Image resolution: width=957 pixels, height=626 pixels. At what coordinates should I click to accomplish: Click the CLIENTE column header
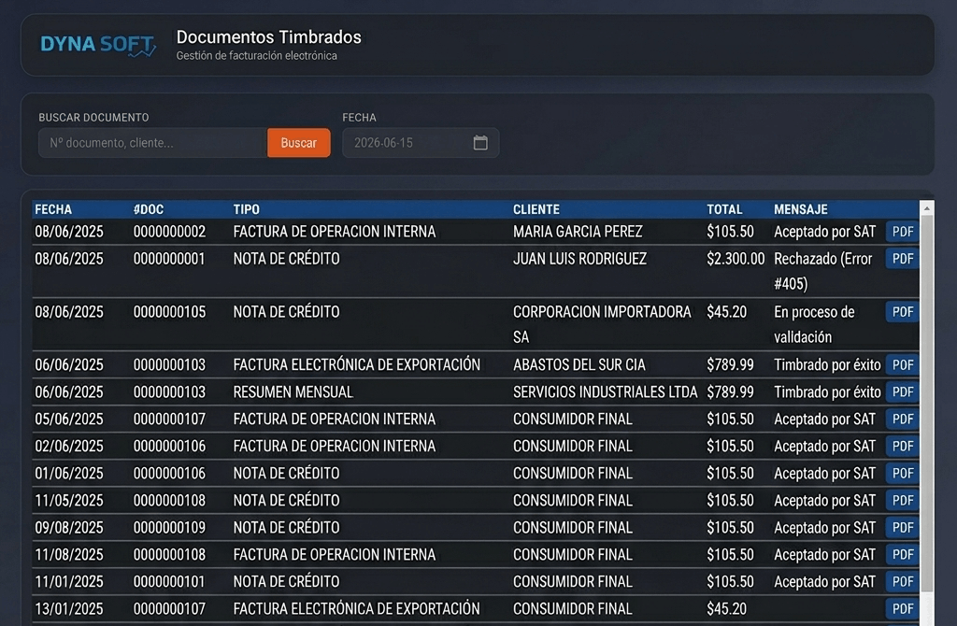tap(536, 209)
